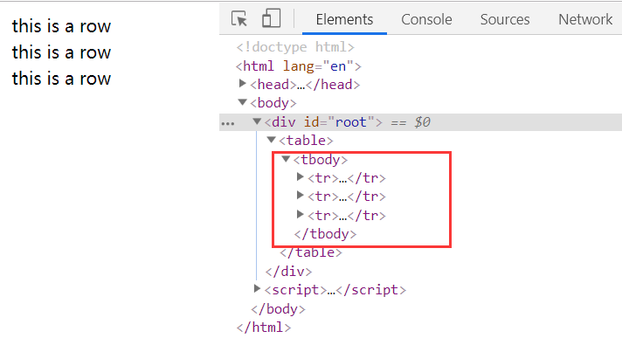Click the second 'this is a row' text
The width and height of the screenshot is (622, 345).
61,52
